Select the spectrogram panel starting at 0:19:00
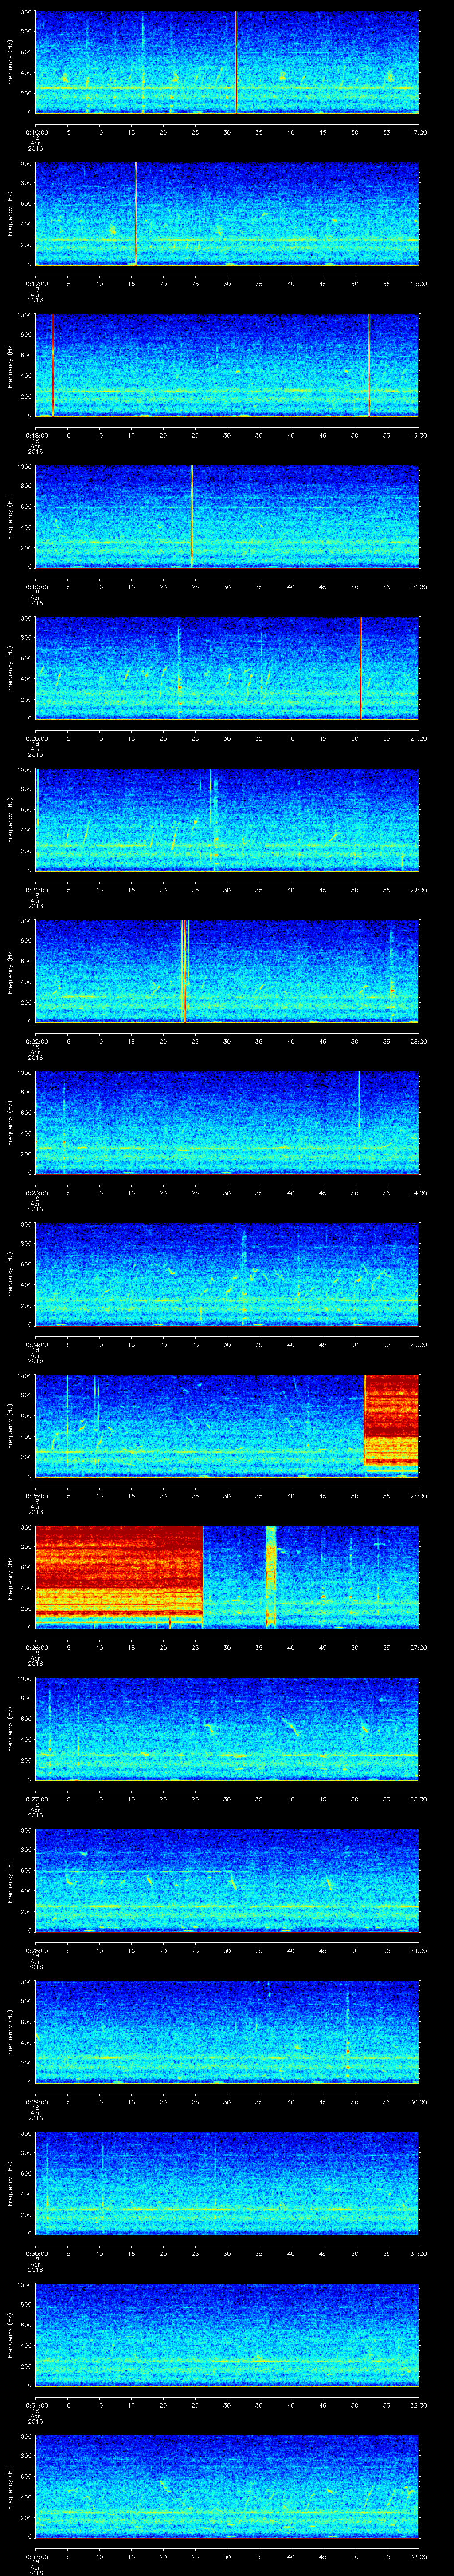This screenshot has width=454, height=2576. click(227, 516)
